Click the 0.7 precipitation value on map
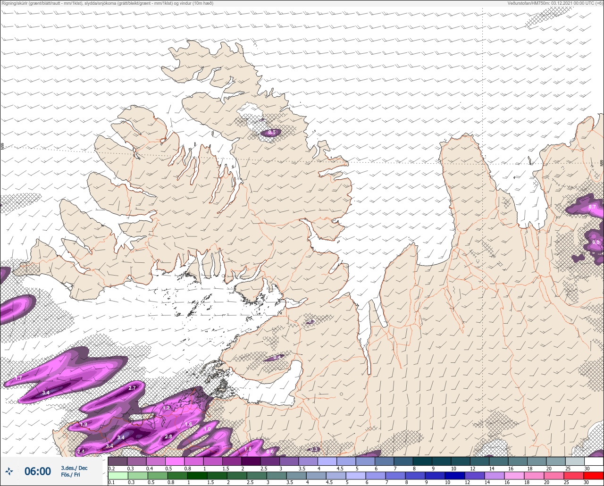This screenshot has width=604, height=486. [x=593, y=207]
